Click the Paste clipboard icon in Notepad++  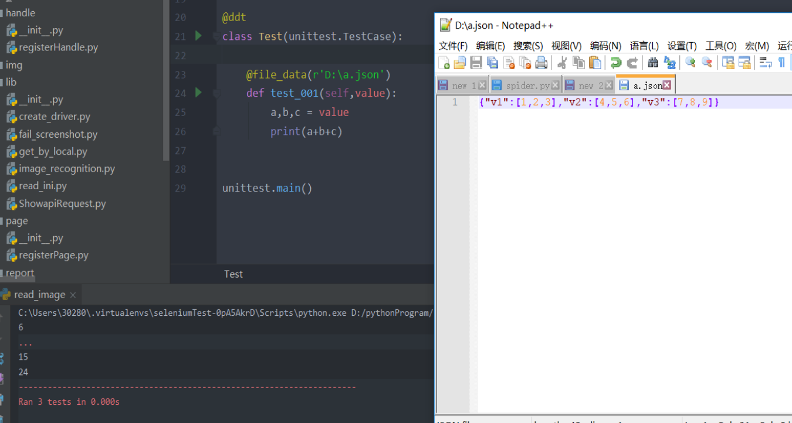point(595,63)
